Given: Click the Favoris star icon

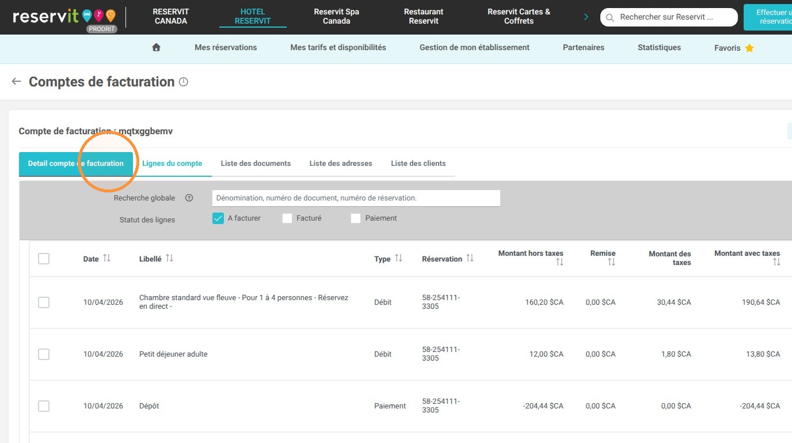Looking at the screenshot, I should click(749, 48).
